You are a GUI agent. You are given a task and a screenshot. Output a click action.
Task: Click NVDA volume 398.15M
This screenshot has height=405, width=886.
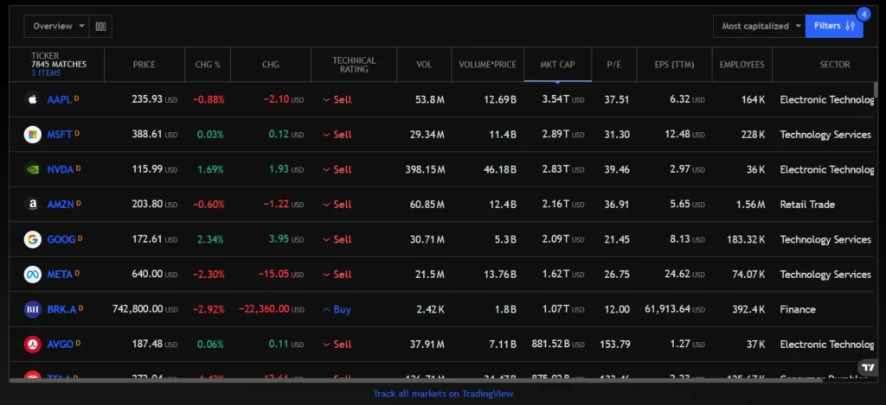click(x=425, y=169)
